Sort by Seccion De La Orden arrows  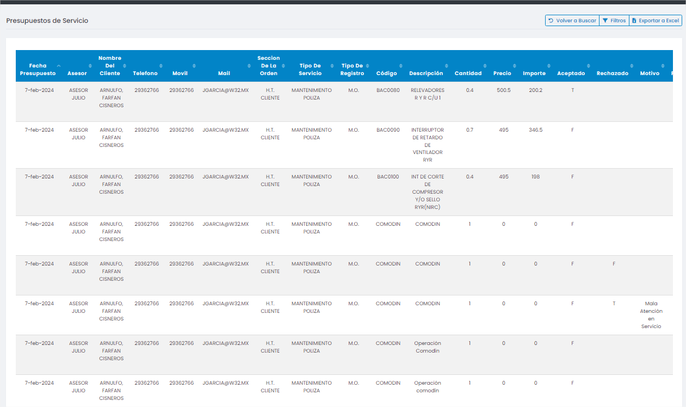point(283,66)
